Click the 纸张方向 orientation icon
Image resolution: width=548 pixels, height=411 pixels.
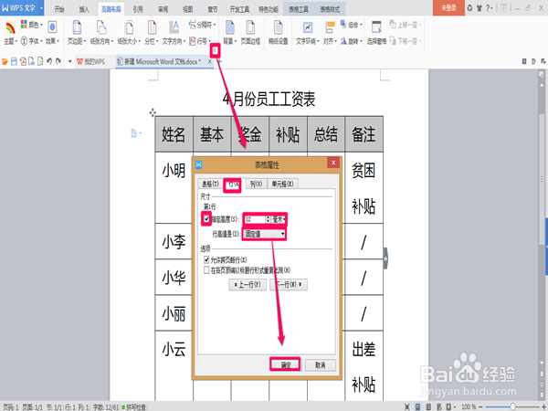[x=101, y=26]
